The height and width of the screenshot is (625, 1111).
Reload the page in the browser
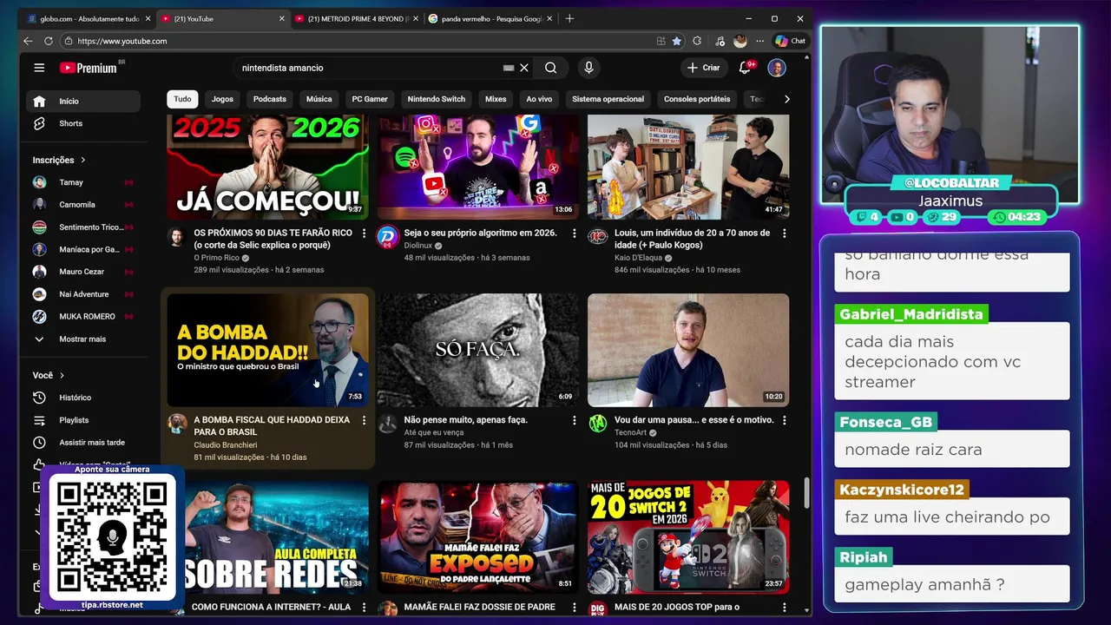point(49,41)
